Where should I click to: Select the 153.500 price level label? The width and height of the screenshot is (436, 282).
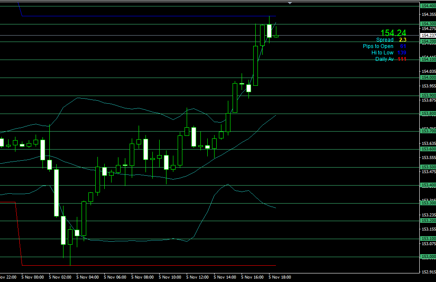click(x=428, y=167)
